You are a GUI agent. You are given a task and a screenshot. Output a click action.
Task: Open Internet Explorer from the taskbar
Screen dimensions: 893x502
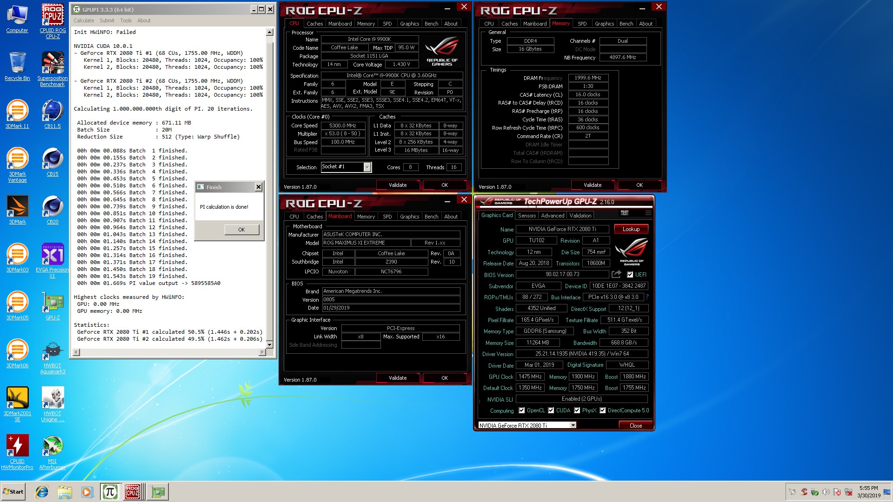coord(42,492)
